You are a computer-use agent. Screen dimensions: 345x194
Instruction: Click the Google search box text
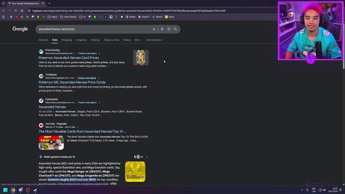57,29
